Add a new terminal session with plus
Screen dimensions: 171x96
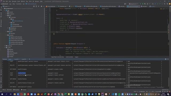click(29, 59)
